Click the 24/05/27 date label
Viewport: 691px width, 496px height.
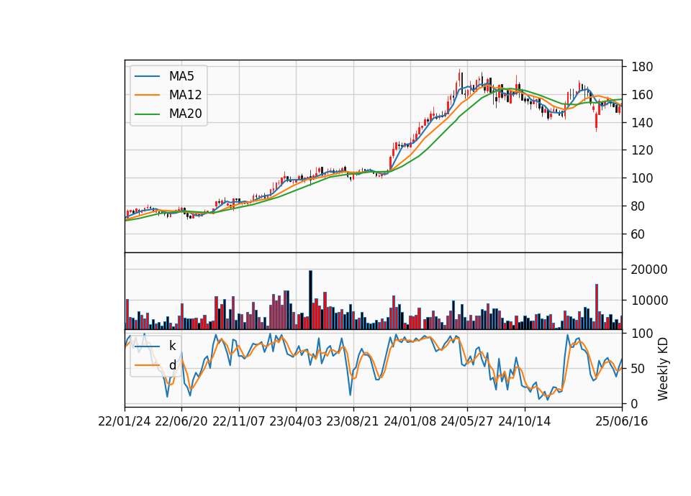point(467,421)
